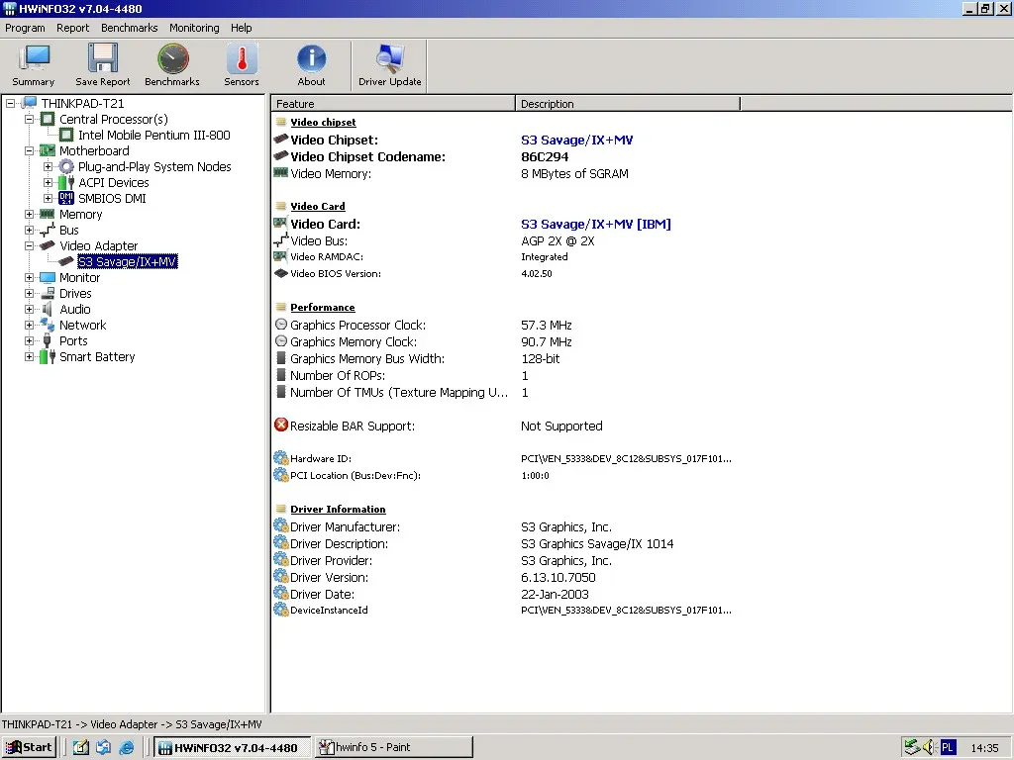The height and width of the screenshot is (760, 1014).
Task: Open Sensors thermometer icon
Action: [242, 58]
